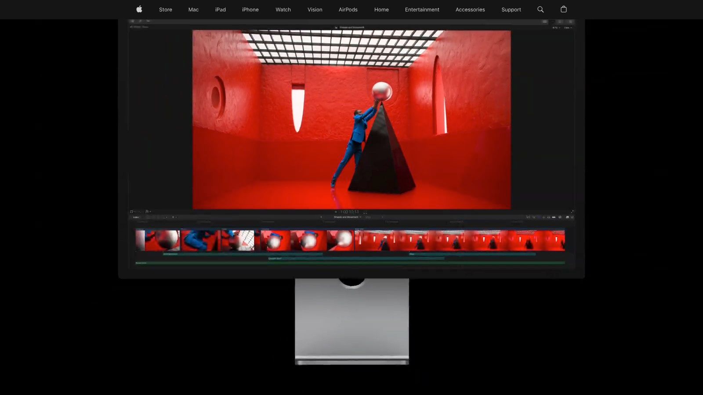Go to the Support page
The image size is (703, 395).
511,10
